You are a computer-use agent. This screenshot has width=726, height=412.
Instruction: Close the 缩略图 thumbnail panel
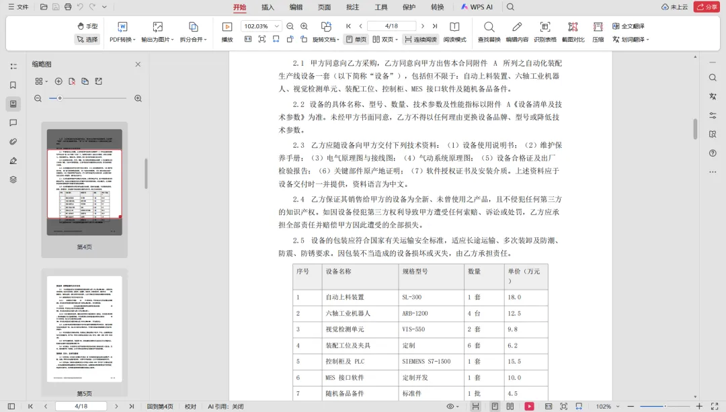point(138,65)
